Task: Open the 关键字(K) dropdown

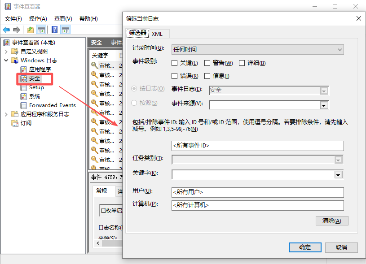Action: click(x=339, y=175)
